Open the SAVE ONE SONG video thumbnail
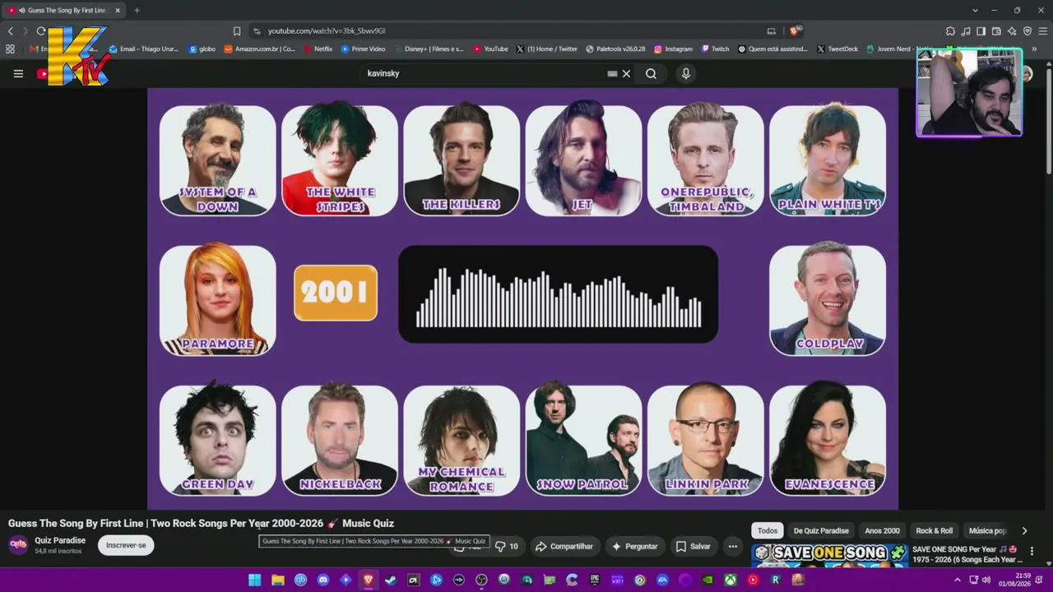The image size is (1053, 592). (830, 556)
